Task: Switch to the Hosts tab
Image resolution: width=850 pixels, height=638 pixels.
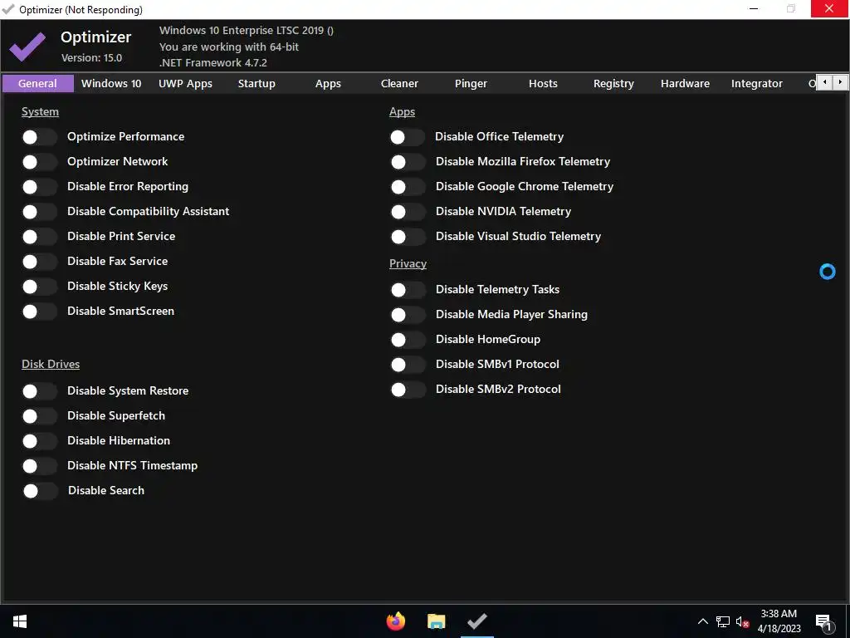Action: coord(543,84)
